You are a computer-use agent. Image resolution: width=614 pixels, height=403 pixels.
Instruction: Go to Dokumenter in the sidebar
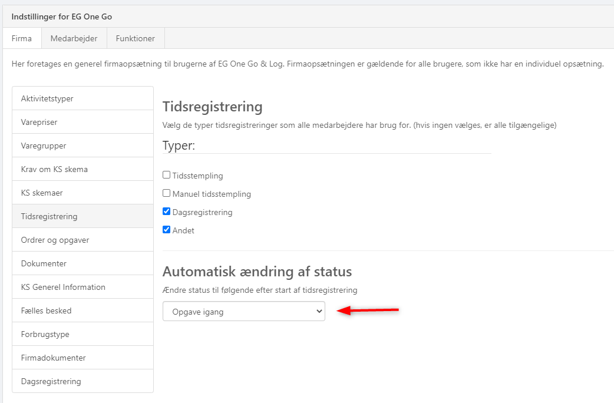(82, 263)
